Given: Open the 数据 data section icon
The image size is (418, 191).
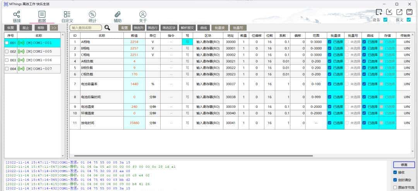Looking at the screenshot, I should (42, 14).
